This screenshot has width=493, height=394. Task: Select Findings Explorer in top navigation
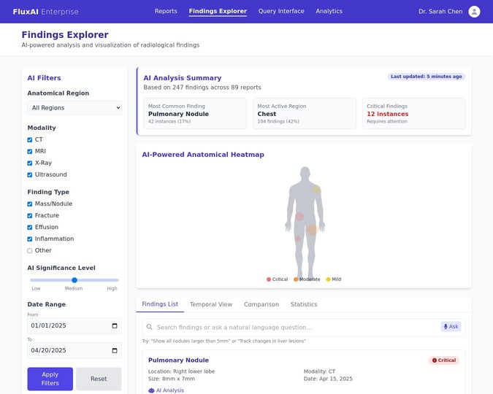click(x=218, y=12)
